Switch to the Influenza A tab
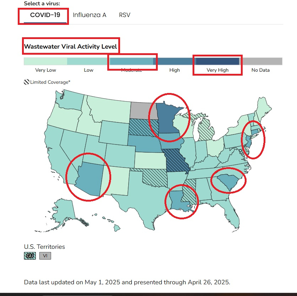Viewport: 297px width, 296px height. pos(90,15)
